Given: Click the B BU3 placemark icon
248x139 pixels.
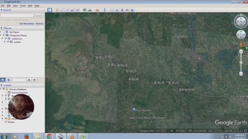Looking at the screenshot, I should coord(114,61).
